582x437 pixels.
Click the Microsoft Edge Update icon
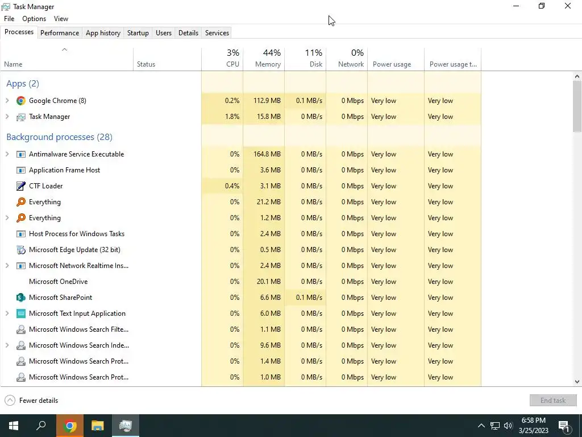(21, 250)
